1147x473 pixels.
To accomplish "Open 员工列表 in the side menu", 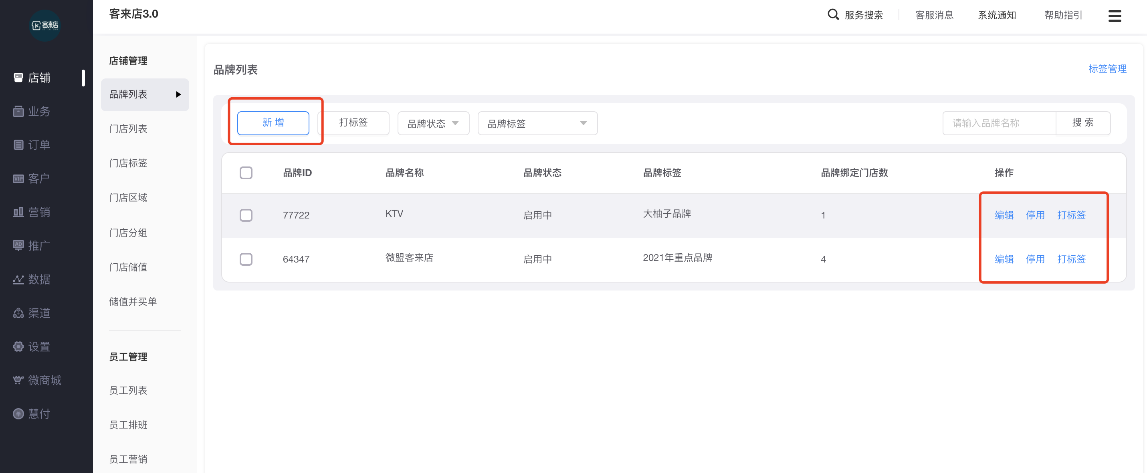I will click(x=128, y=390).
